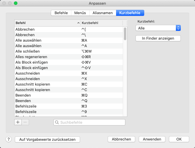The width and height of the screenshot is (195, 148).
Task: Open the Aliasnamen tab
Action: (102, 13)
